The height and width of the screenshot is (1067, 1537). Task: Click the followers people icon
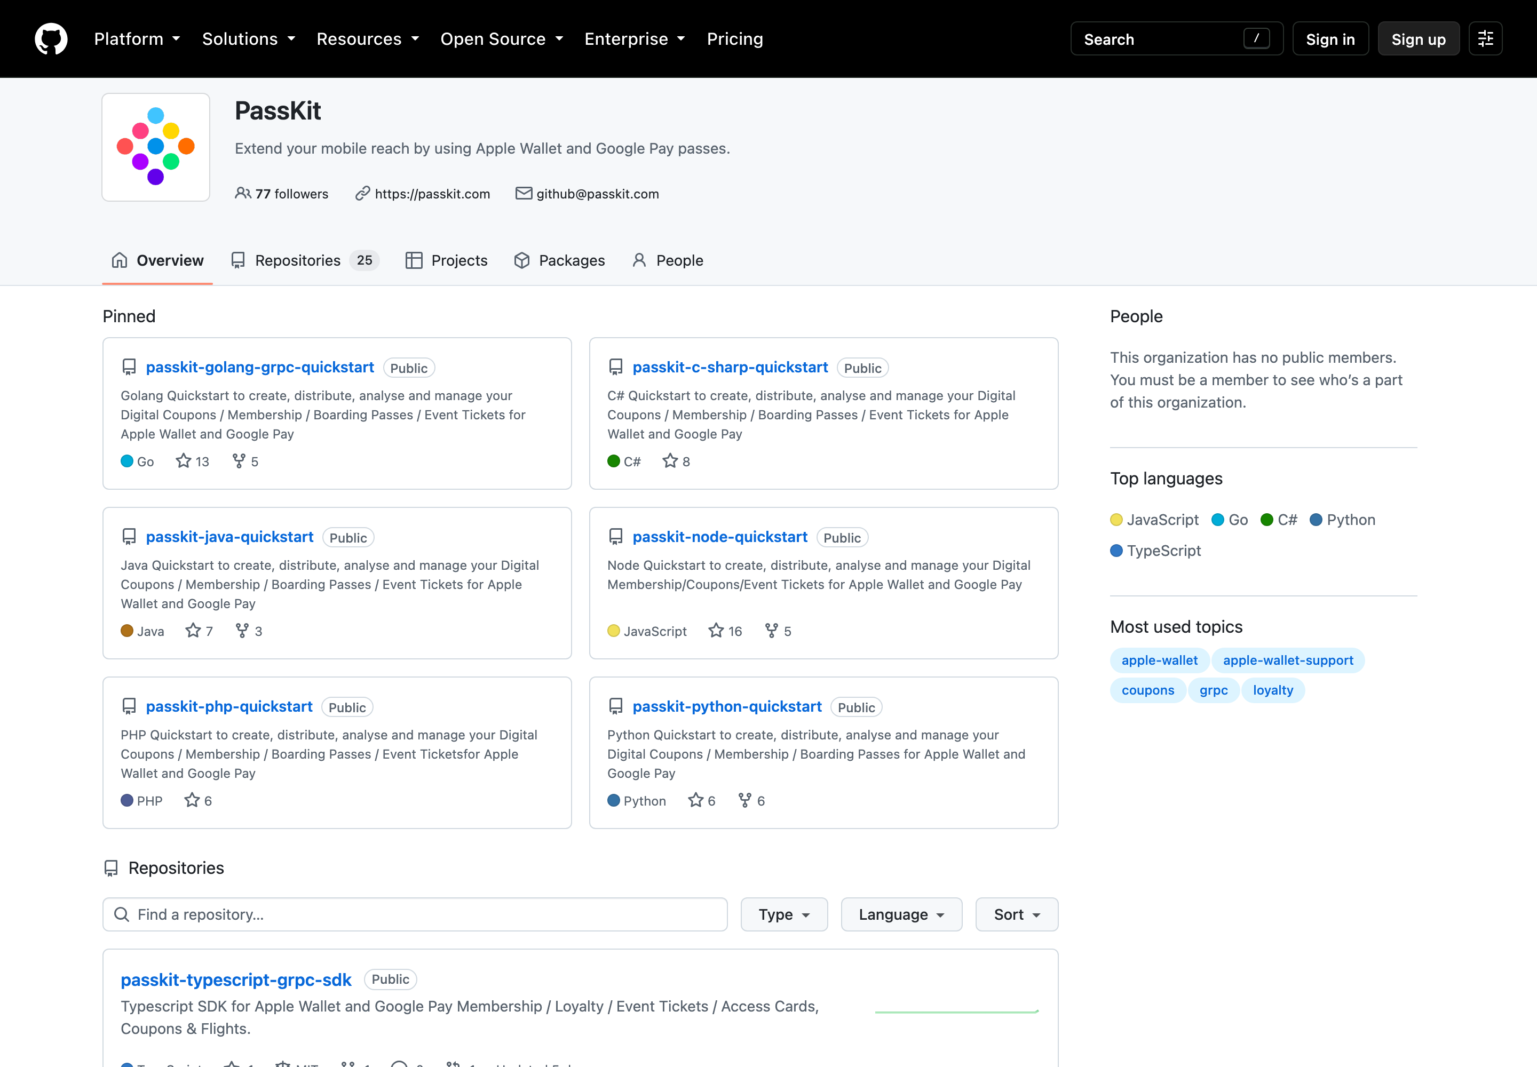(x=243, y=193)
